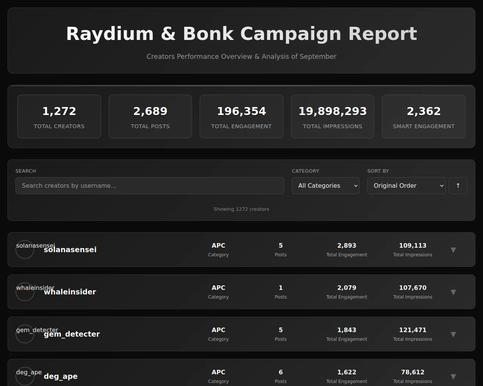Click the Total Impressions 19,898,293 card
Viewport: 483px width, 386px height.
click(332, 116)
